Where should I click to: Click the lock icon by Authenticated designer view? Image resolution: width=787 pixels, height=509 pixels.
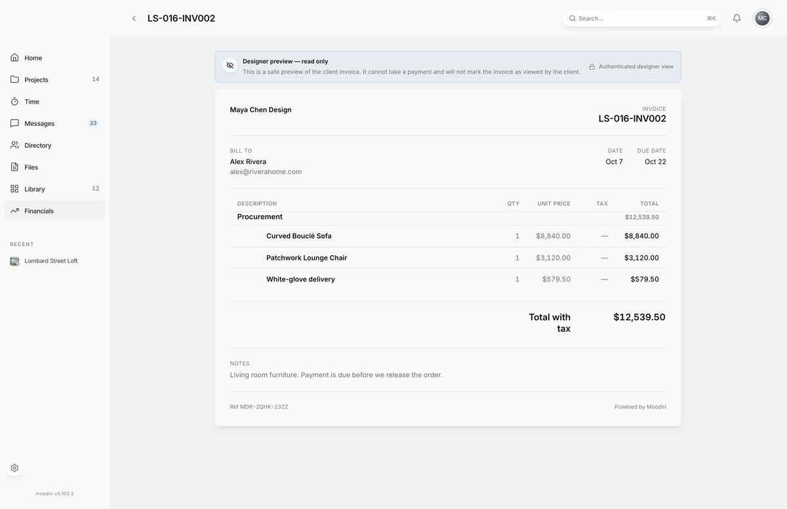click(592, 67)
